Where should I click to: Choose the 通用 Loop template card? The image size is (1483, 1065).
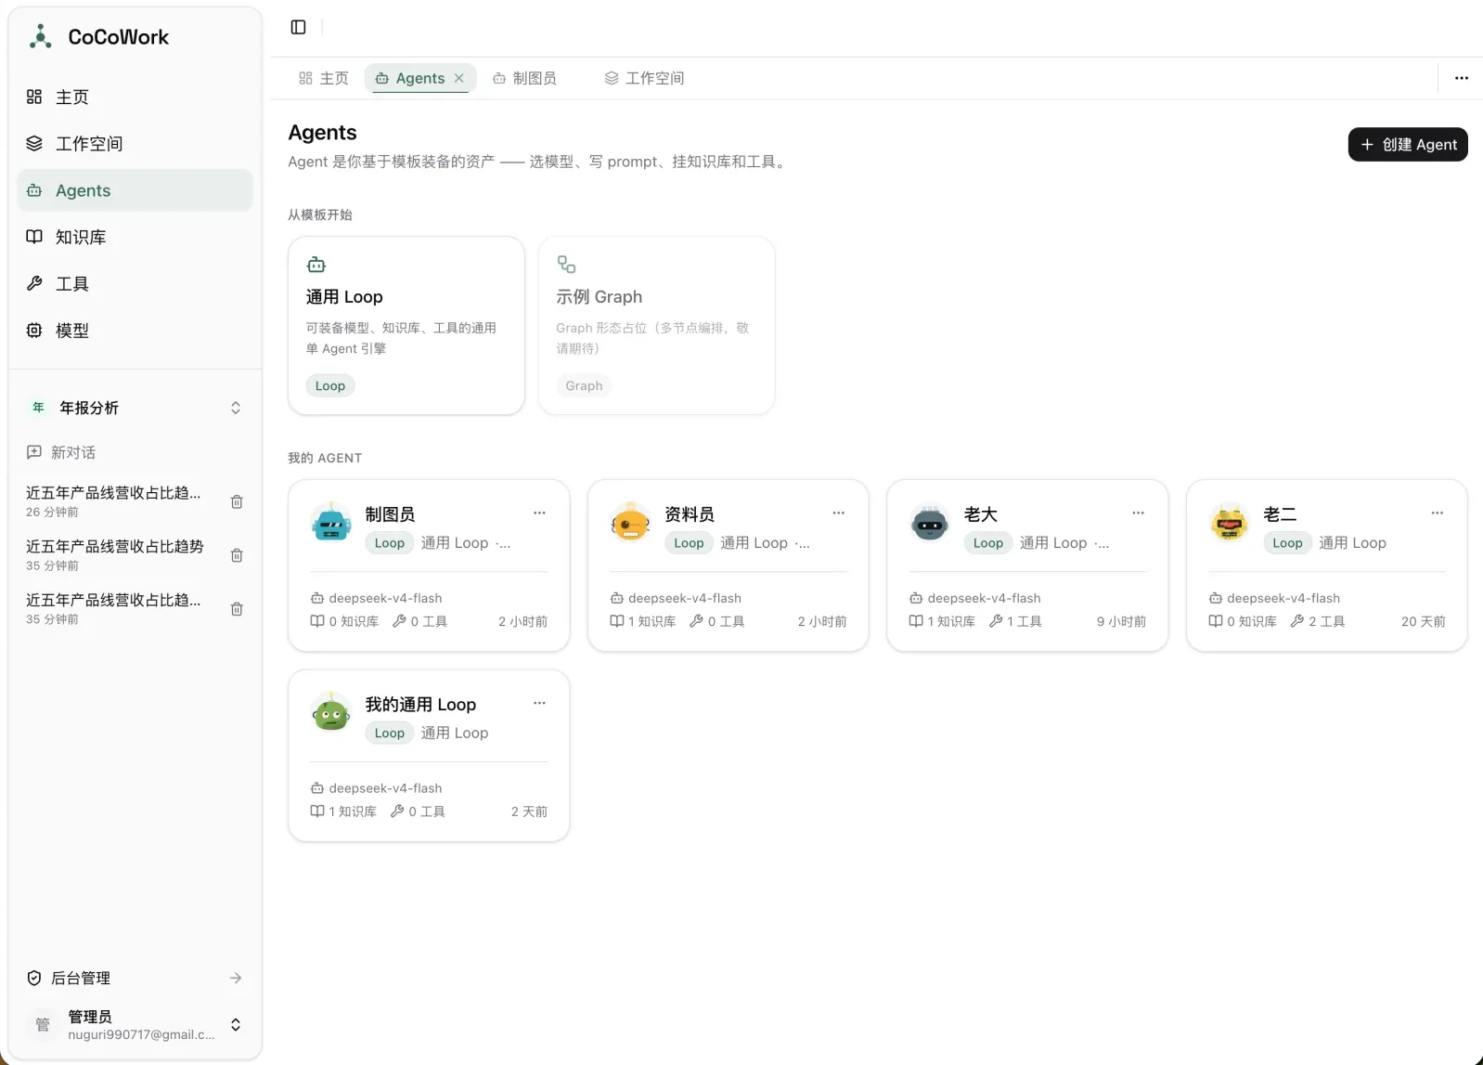tap(406, 325)
